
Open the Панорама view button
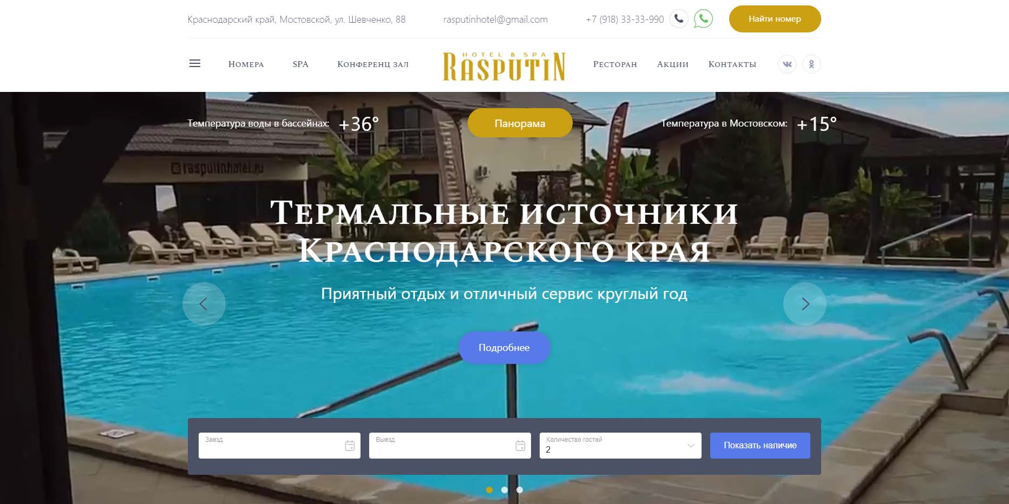[520, 123]
